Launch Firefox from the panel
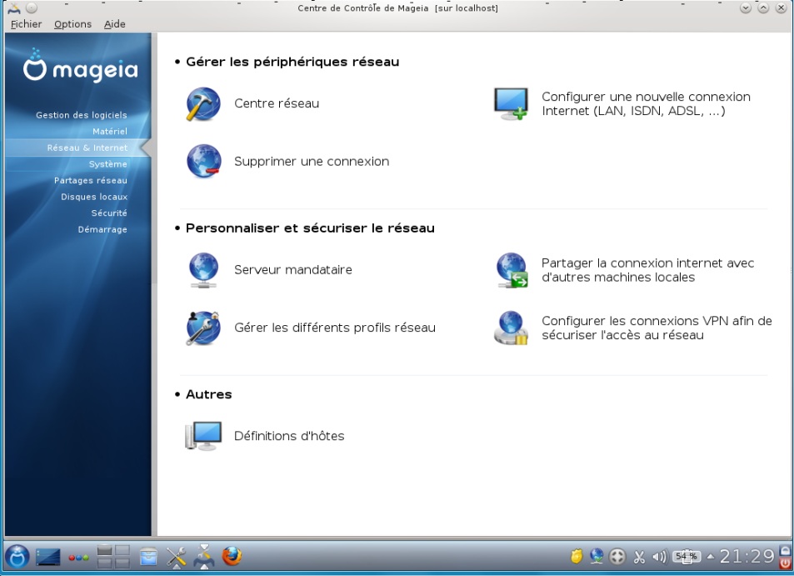The height and width of the screenshot is (576, 794). point(232,556)
